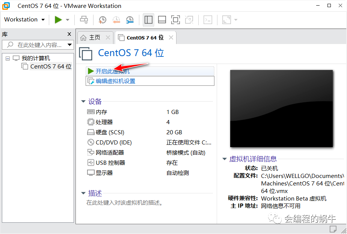Click the 显示器 display icon
The image size is (347, 234).
pyautogui.click(x=91, y=173)
